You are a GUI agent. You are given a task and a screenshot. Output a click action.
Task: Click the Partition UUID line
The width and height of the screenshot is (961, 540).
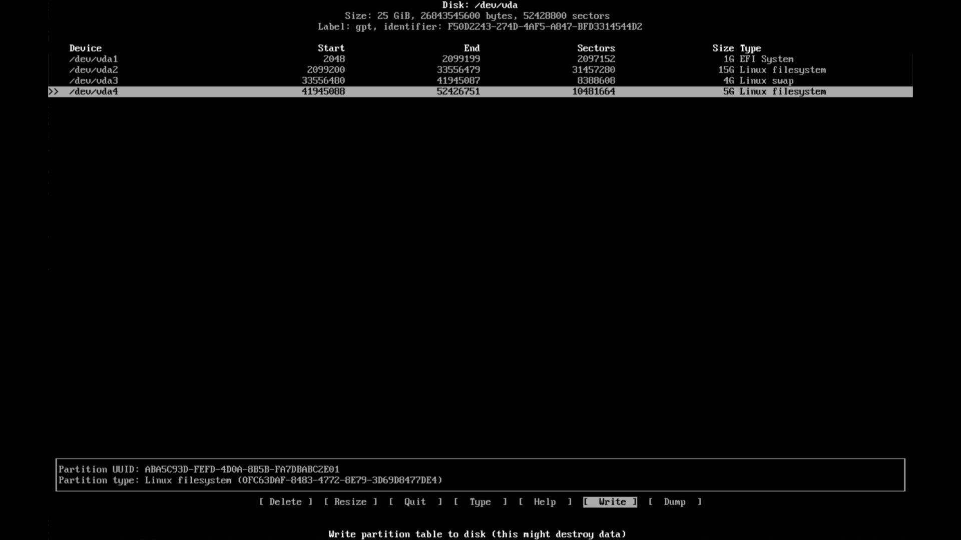coord(199,469)
